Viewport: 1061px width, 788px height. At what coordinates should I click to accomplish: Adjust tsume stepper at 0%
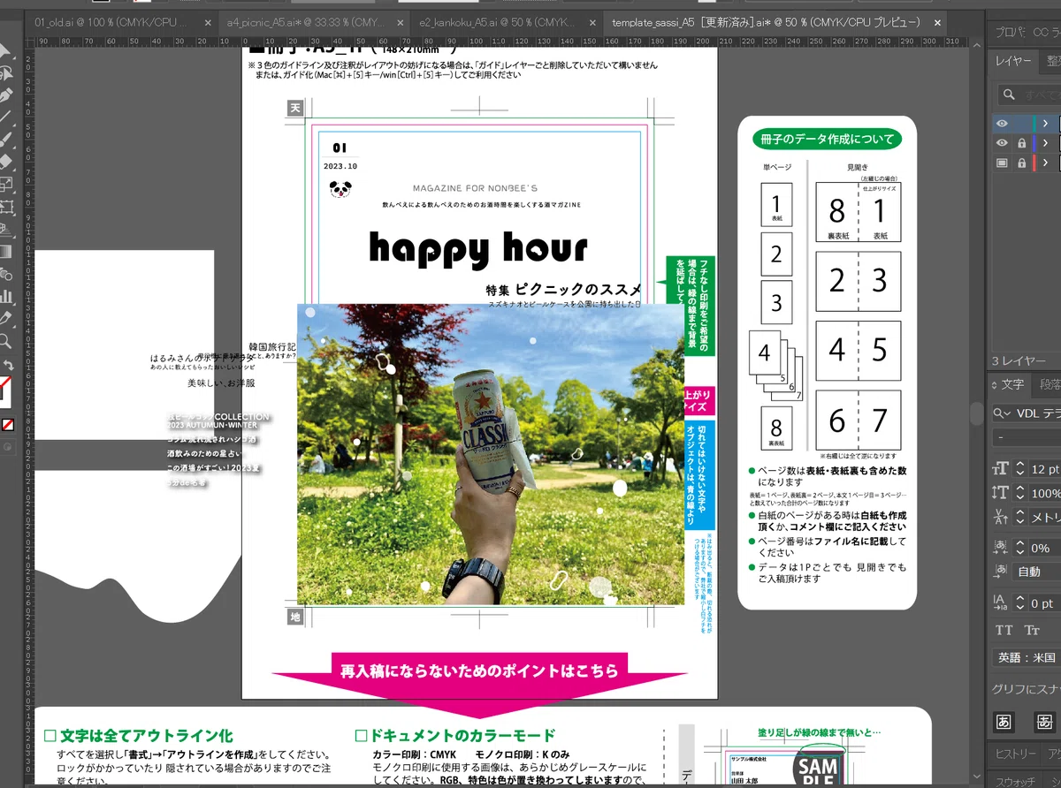(x=1019, y=548)
